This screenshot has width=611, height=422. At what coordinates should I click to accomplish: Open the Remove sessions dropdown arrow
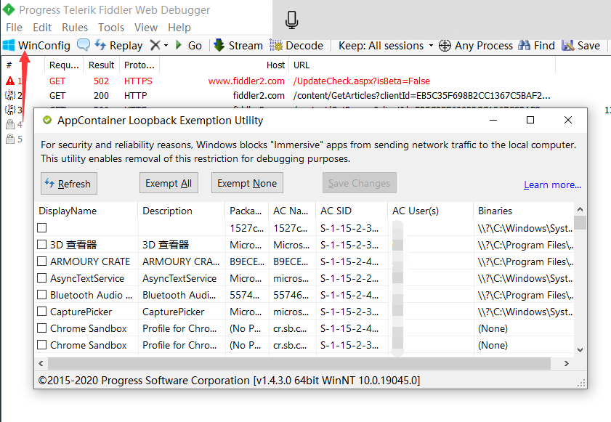pyautogui.click(x=166, y=46)
